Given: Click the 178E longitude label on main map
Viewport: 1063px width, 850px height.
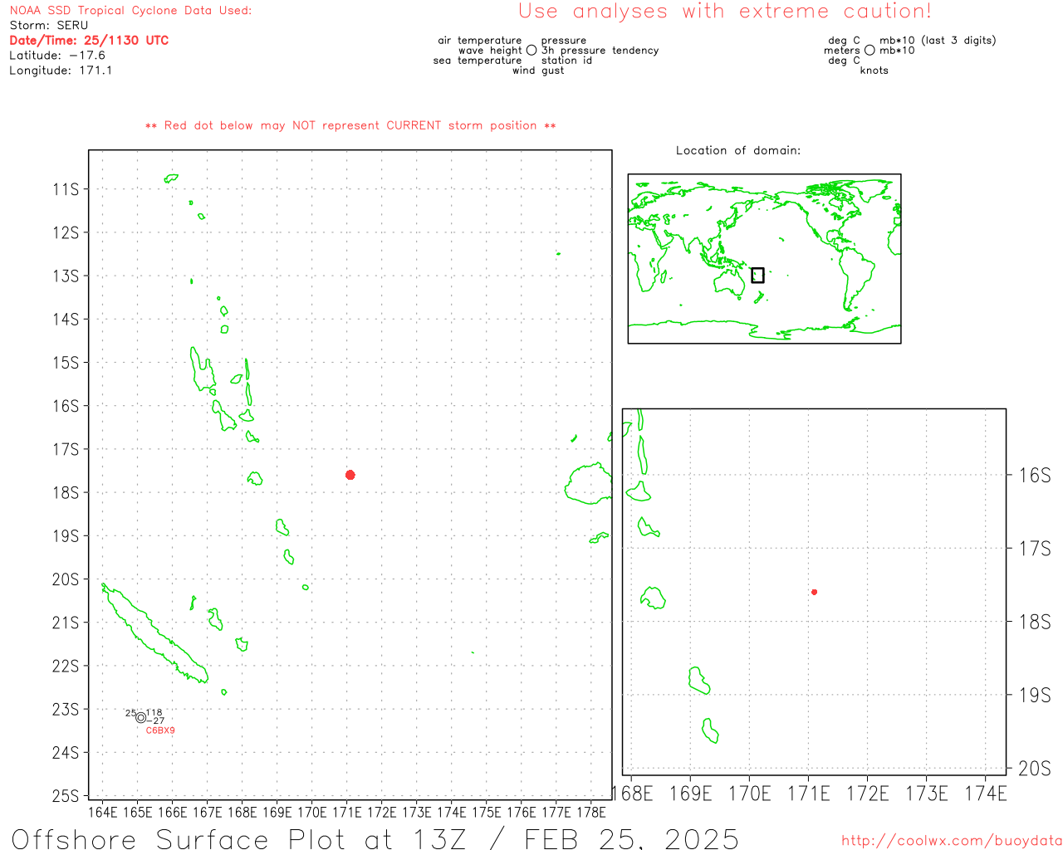Looking at the screenshot, I should pyautogui.click(x=590, y=812).
